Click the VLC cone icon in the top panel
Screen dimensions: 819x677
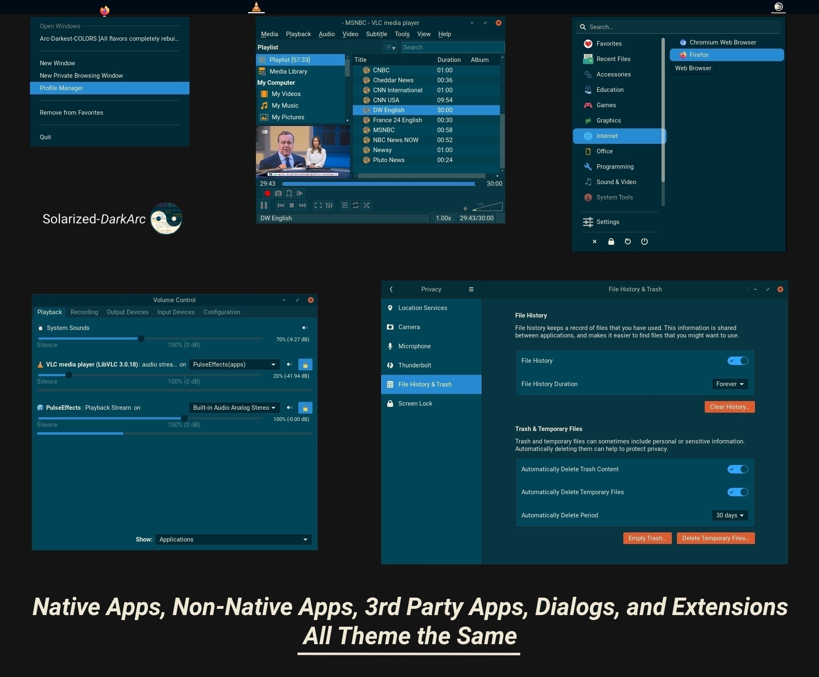click(x=256, y=7)
